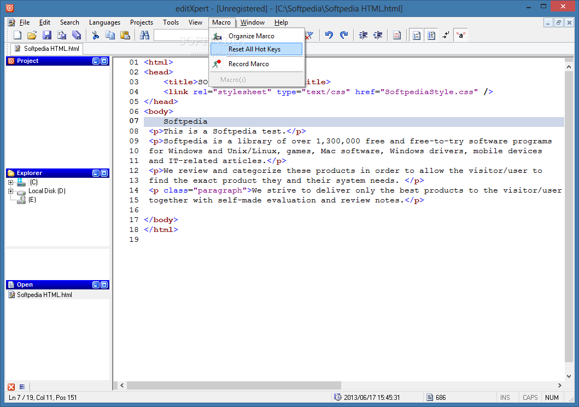This screenshot has height=407, width=579.
Task: Open the Window menu
Action: tap(253, 22)
